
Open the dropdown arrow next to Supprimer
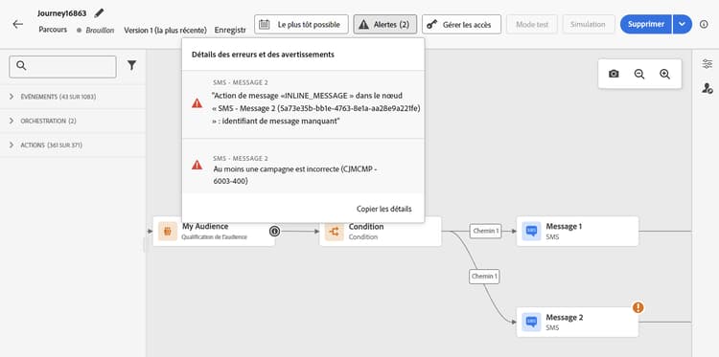[x=683, y=24]
